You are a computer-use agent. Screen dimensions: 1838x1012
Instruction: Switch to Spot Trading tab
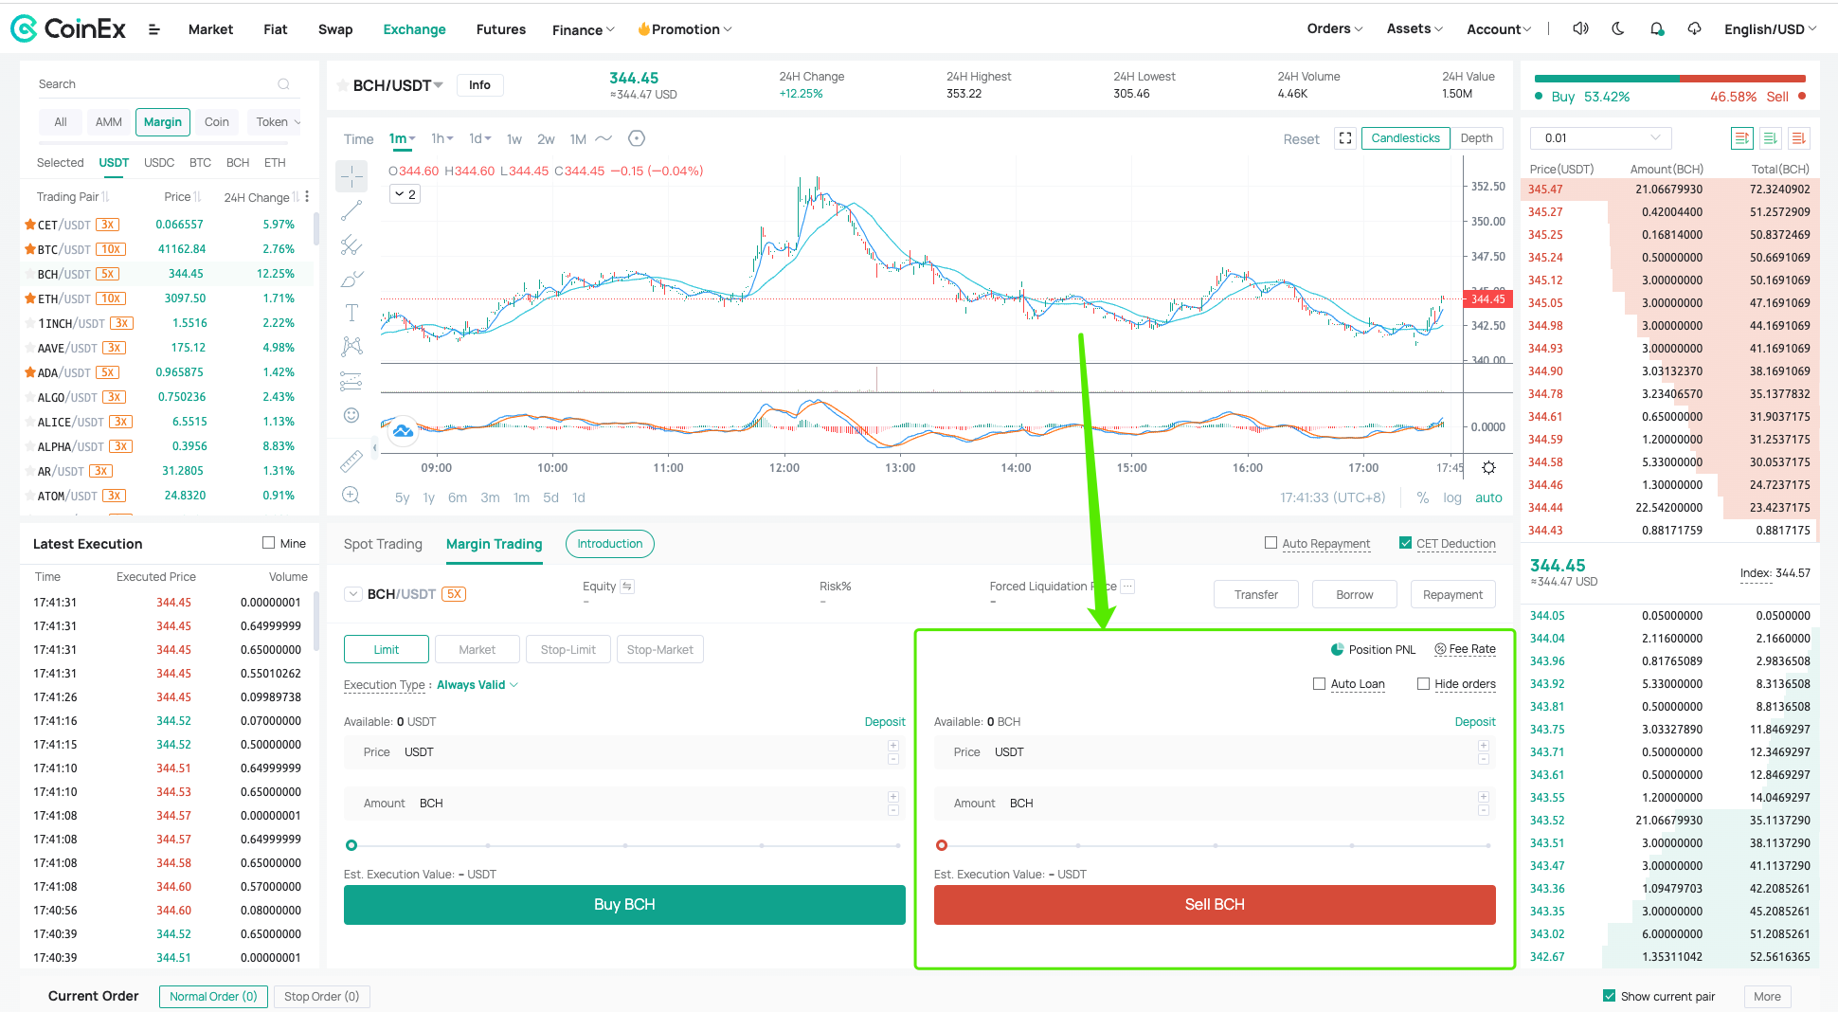click(x=383, y=544)
